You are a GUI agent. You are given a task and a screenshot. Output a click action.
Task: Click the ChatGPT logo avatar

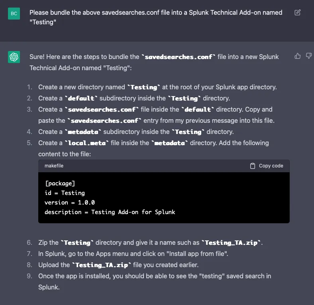tap(14, 57)
